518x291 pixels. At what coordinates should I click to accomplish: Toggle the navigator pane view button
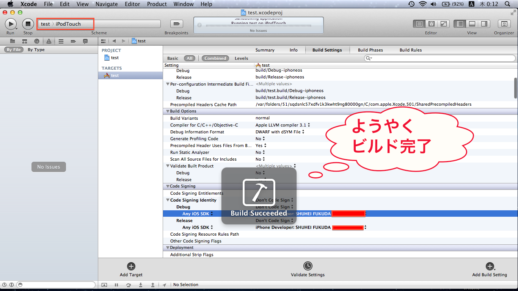[460, 24]
